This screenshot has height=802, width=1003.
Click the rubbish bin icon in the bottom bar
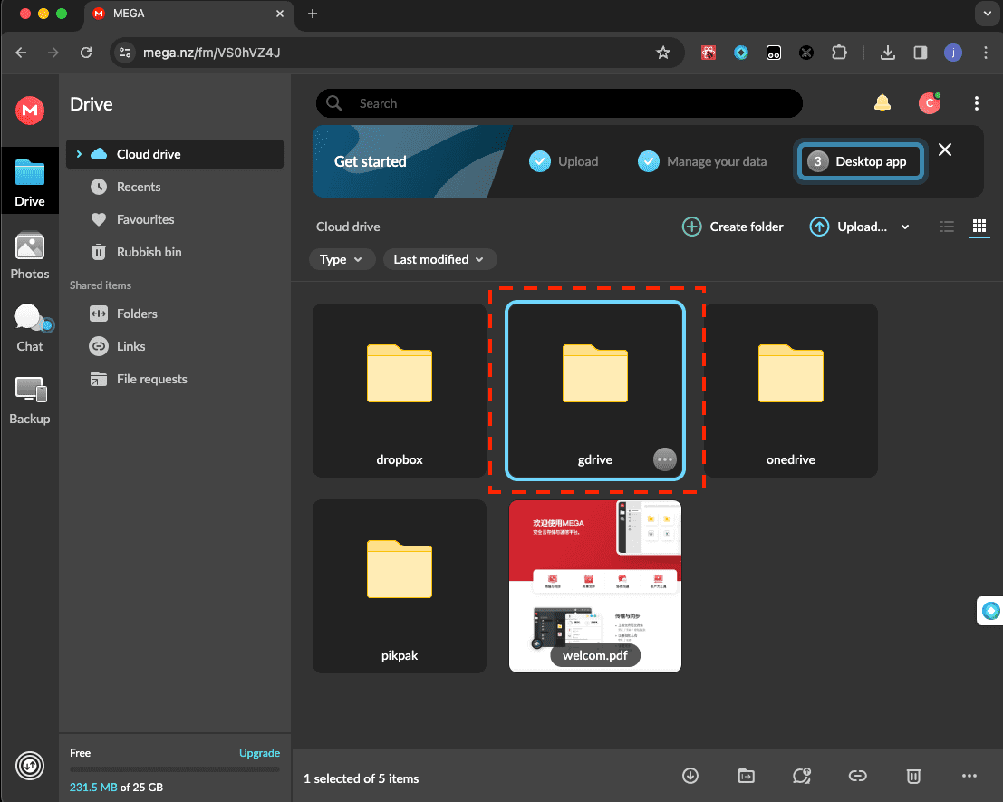(x=913, y=776)
